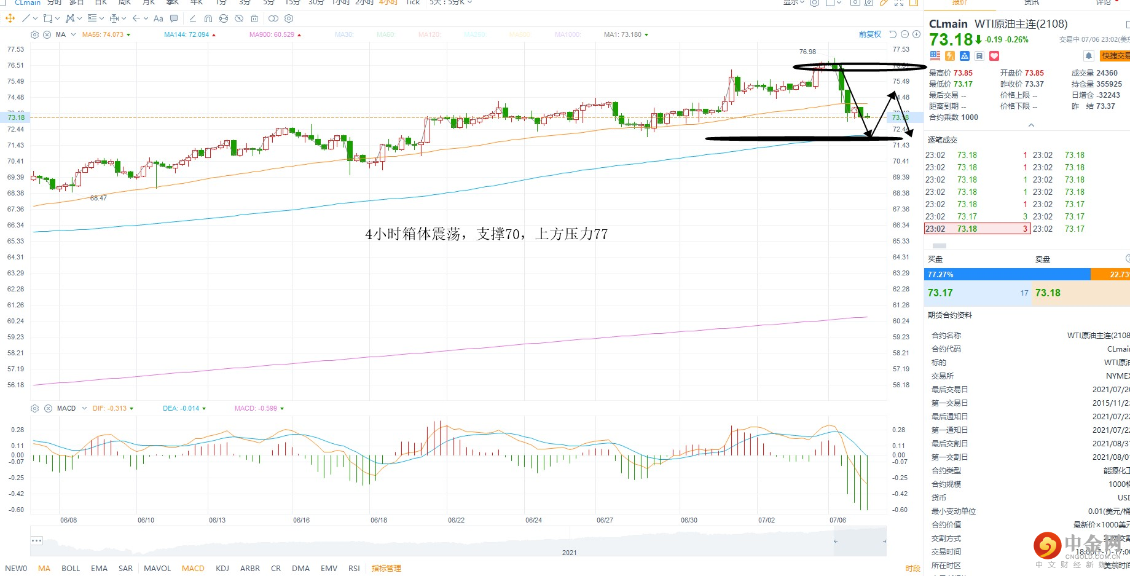
Task: Enable the faded MA30 line
Action: tap(344, 34)
